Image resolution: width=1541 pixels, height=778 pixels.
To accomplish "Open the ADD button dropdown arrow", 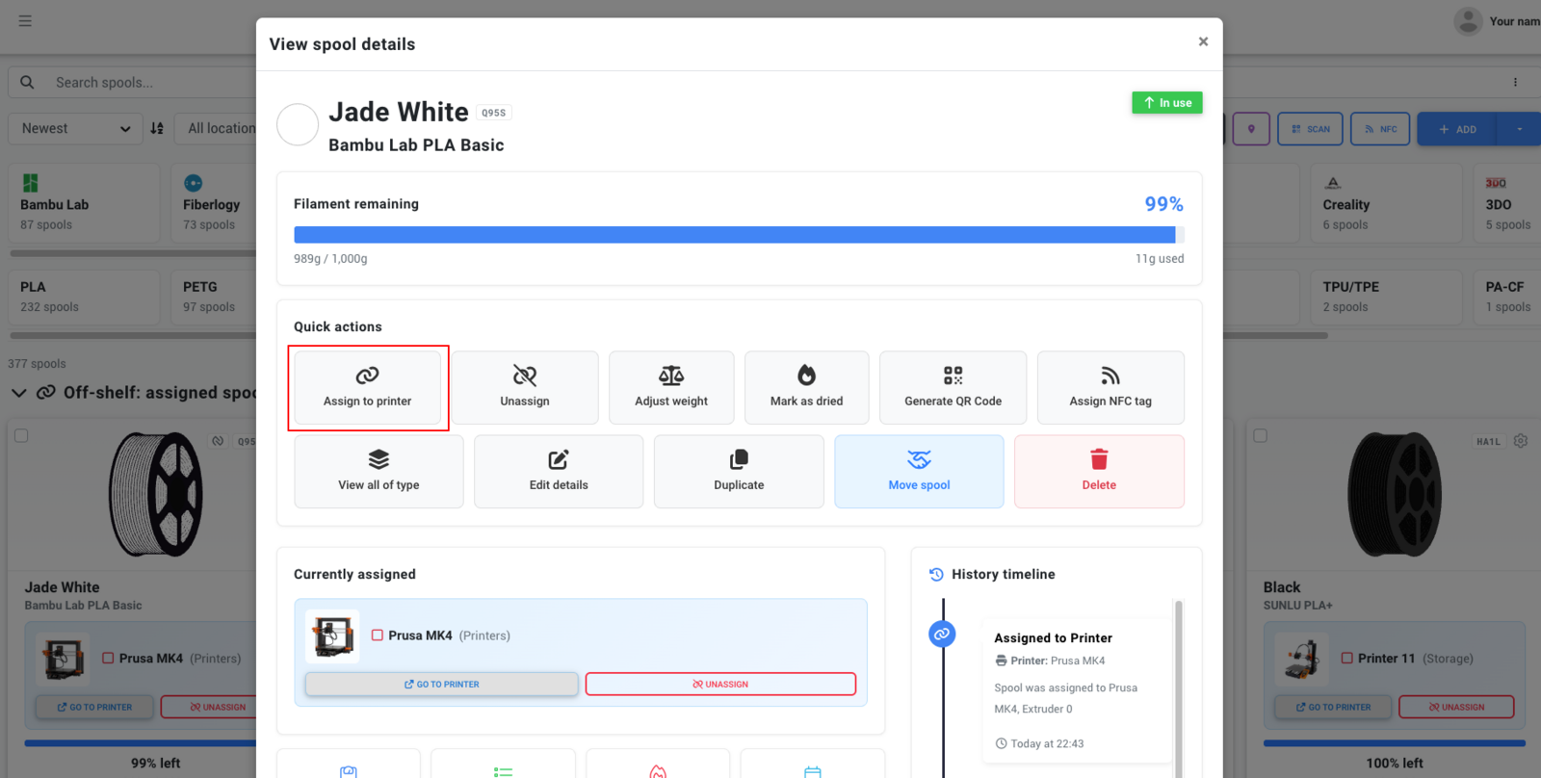I will coord(1520,129).
